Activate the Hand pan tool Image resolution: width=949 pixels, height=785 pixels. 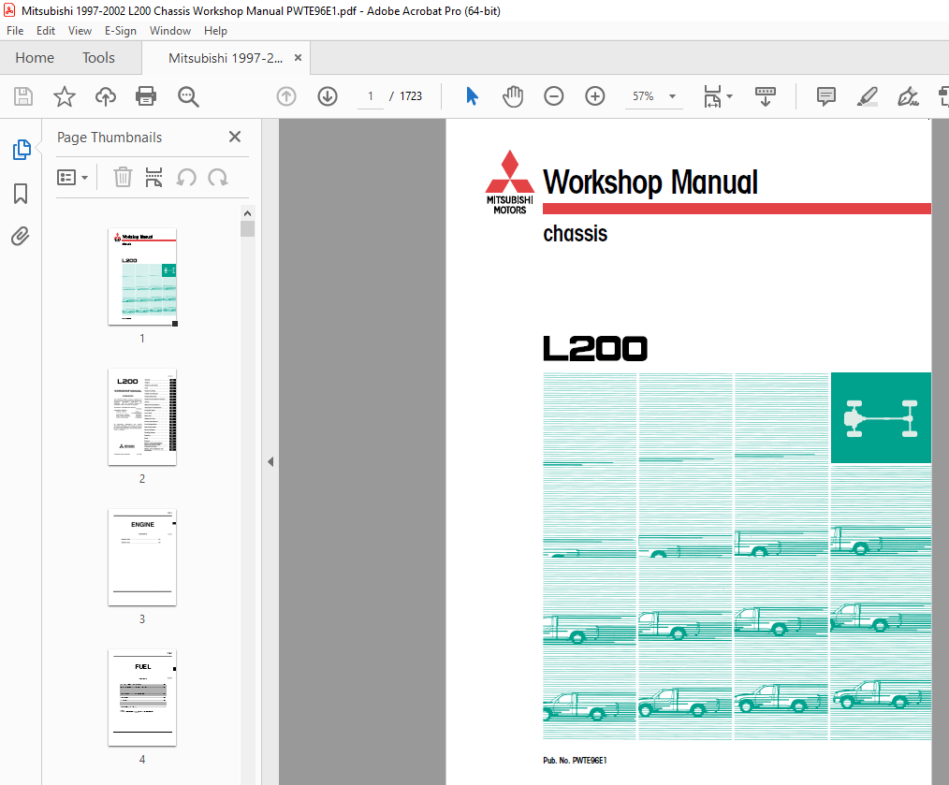pyautogui.click(x=513, y=96)
